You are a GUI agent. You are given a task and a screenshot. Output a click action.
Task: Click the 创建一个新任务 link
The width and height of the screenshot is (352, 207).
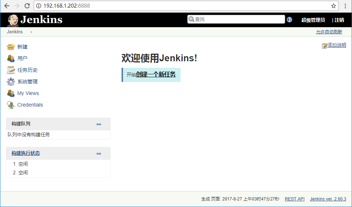click(x=156, y=74)
